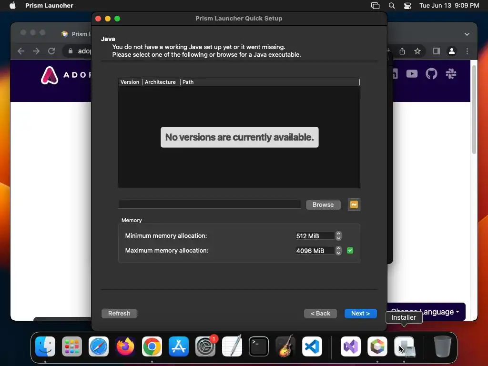Click the Adoptium logo on the webpage

coord(66,75)
